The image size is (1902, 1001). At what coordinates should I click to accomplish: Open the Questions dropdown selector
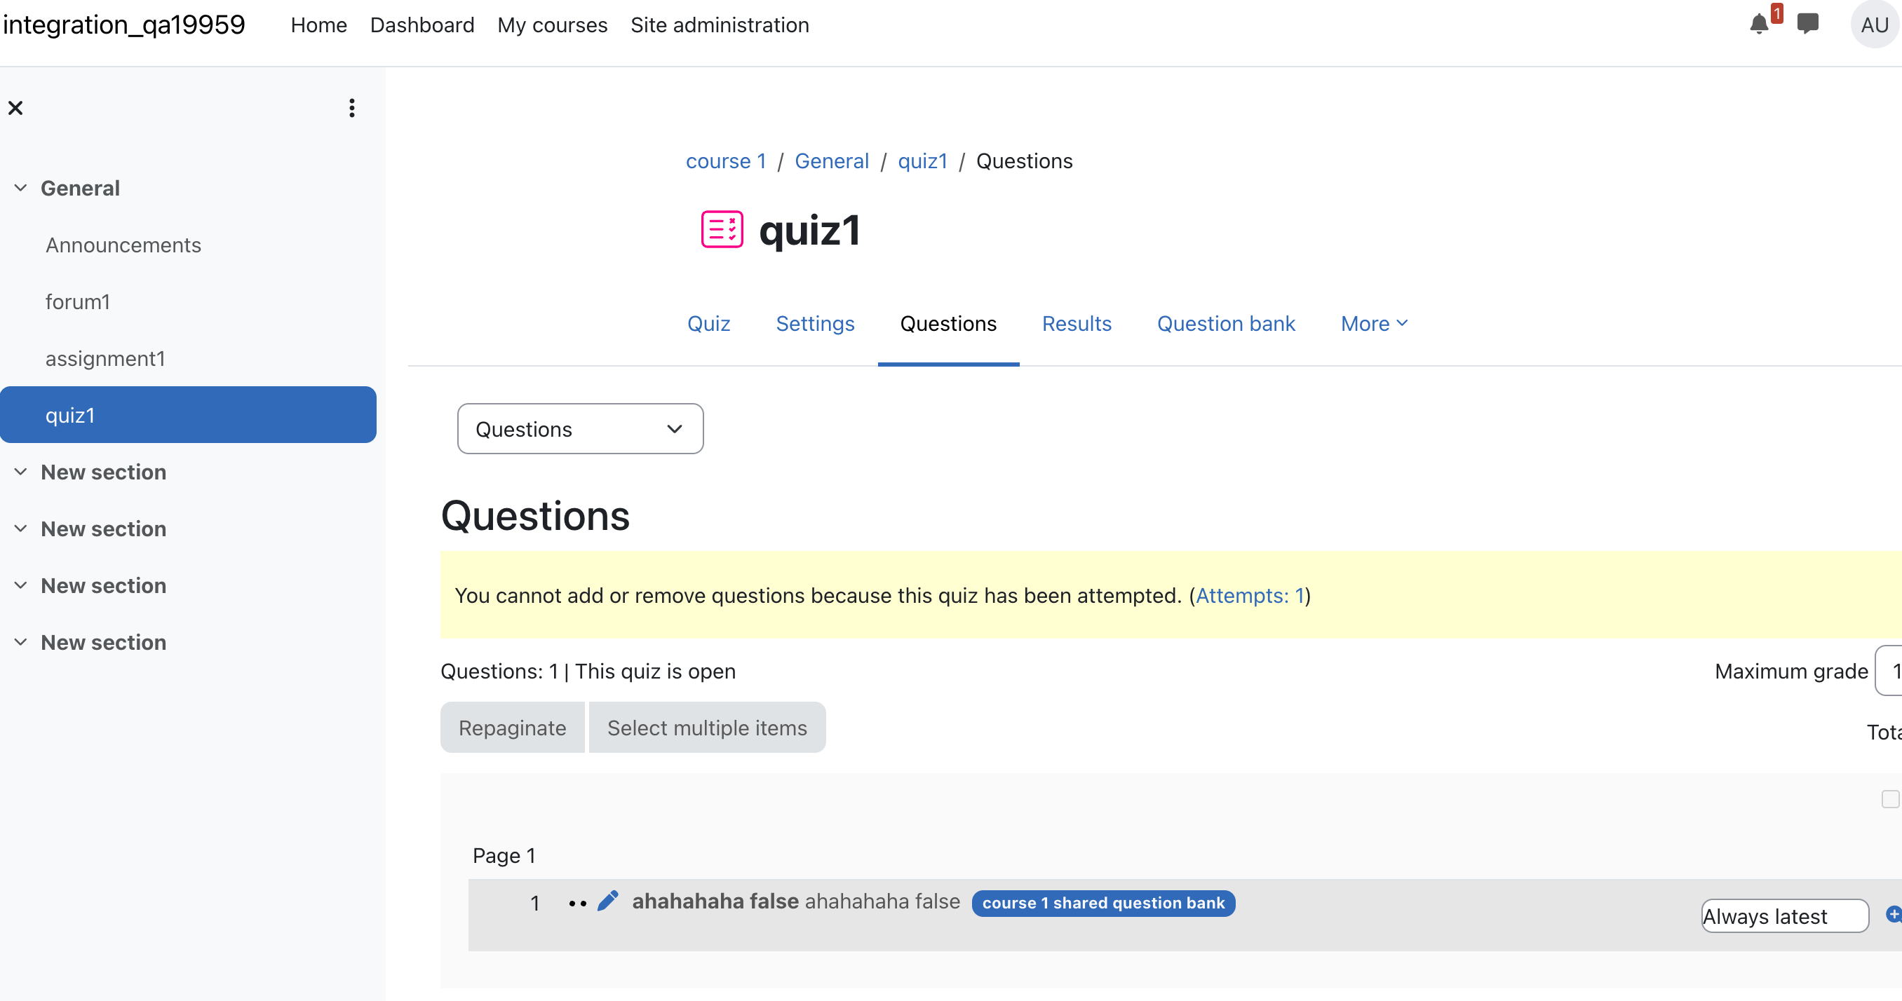579,429
